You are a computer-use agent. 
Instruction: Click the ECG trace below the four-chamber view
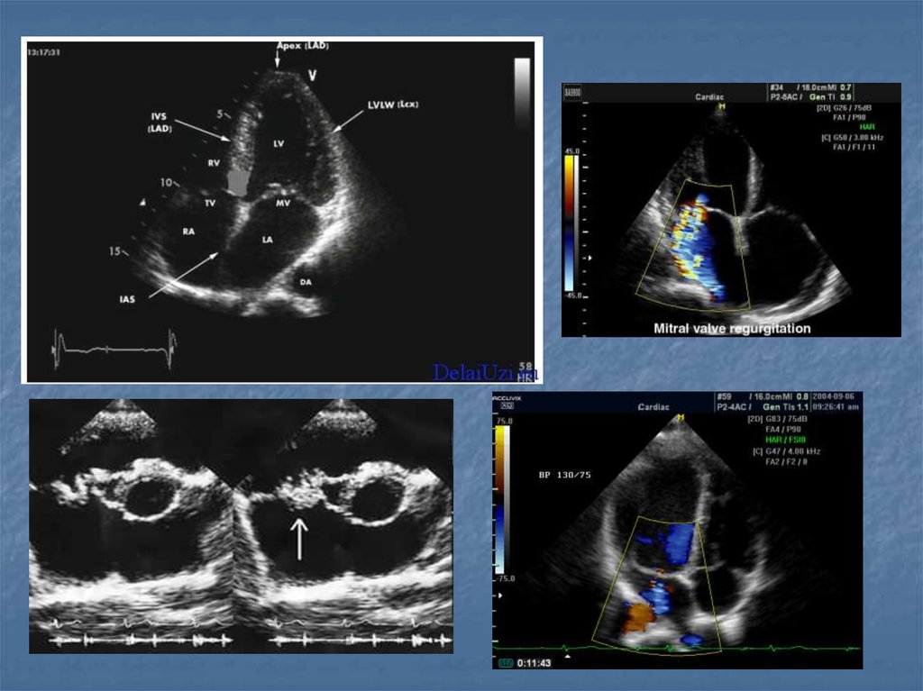[114, 349]
